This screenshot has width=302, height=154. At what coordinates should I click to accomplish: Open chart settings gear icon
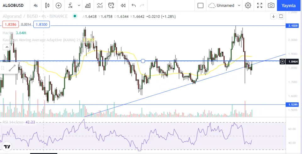click(248, 5)
